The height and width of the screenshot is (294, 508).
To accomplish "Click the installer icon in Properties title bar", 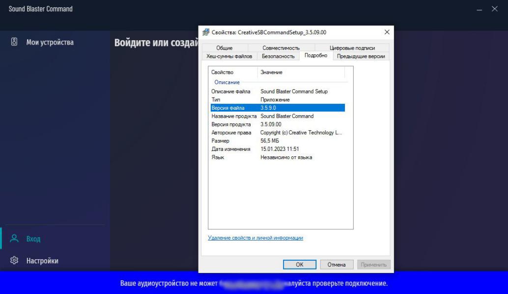I will pos(206,32).
